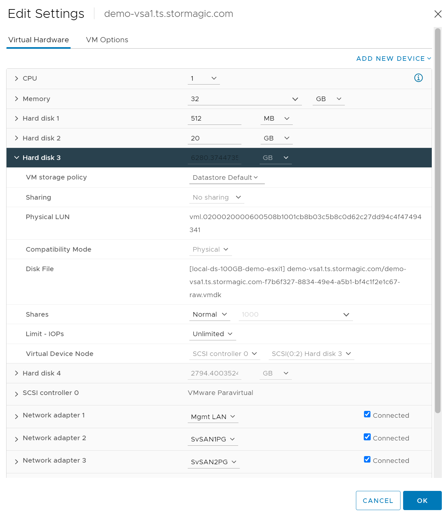
Task: Collapse the Hard disk 3 section
Action: [17, 158]
